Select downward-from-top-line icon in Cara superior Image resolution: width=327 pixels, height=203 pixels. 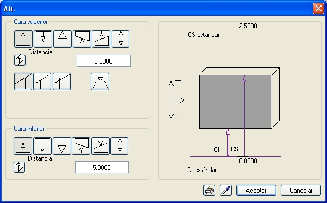click(x=43, y=39)
